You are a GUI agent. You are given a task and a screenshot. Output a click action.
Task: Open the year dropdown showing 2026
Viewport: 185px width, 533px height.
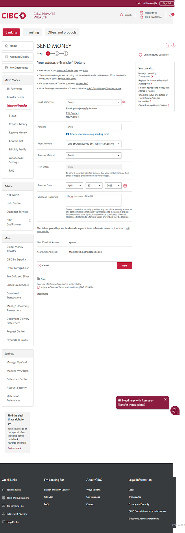coord(113,186)
